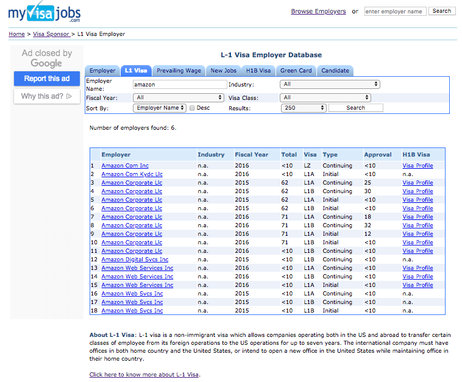This screenshot has width=462, height=382.
Task: Click Why this ad? button
Action: [47, 96]
